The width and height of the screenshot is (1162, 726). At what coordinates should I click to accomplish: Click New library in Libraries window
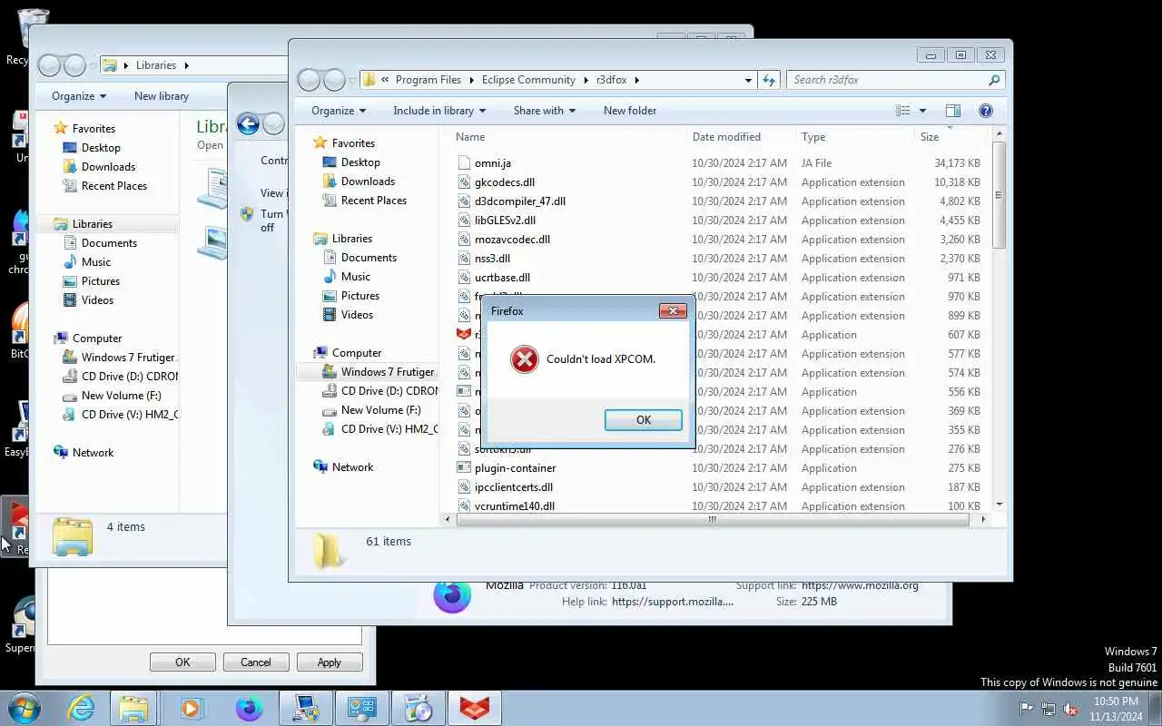(x=162, y=96)
